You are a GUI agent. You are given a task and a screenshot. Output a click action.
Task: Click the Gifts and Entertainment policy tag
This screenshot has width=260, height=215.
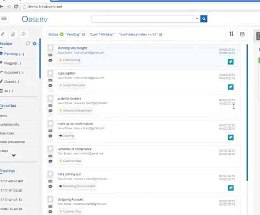tap(75, 110)
